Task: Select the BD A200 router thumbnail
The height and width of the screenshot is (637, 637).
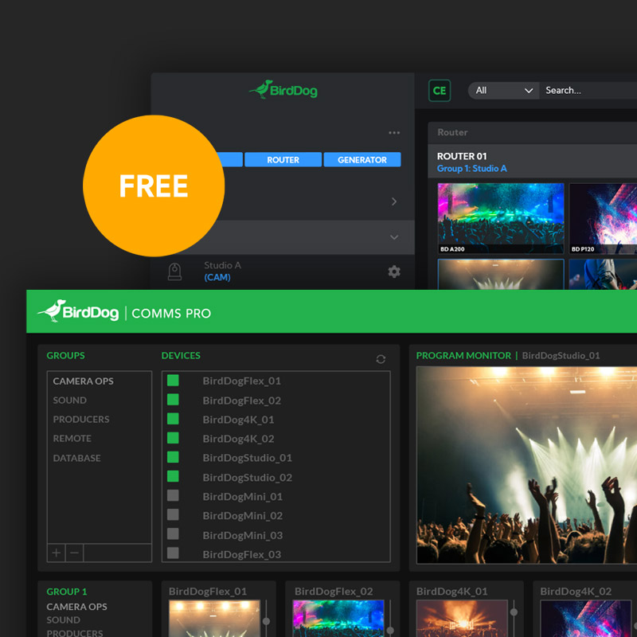Action: [x=501, y=218]
